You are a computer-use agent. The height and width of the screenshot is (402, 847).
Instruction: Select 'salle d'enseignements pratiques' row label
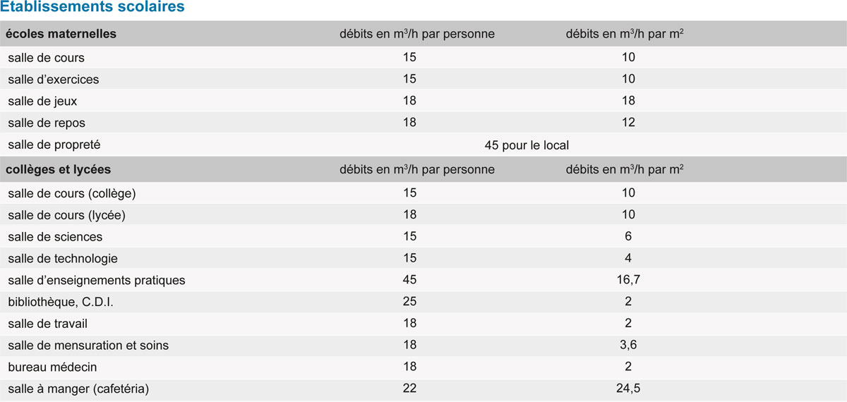point(97,281)
